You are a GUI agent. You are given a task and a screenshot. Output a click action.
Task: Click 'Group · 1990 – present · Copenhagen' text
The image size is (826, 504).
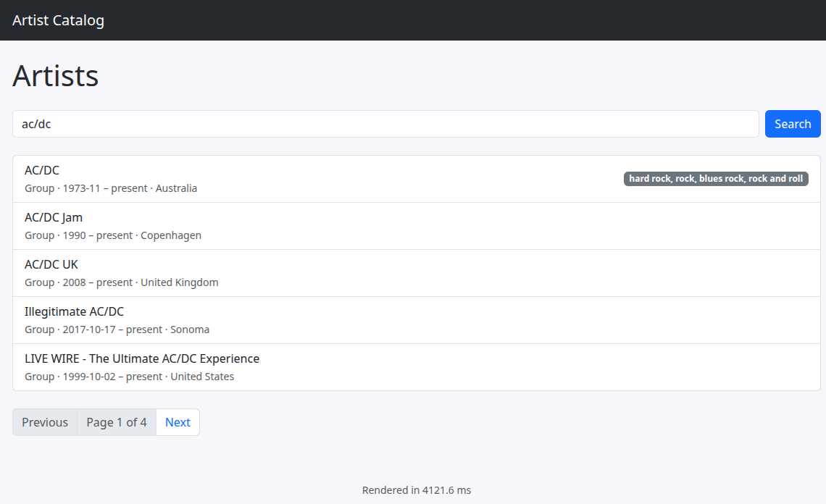(x=113, y=235)
